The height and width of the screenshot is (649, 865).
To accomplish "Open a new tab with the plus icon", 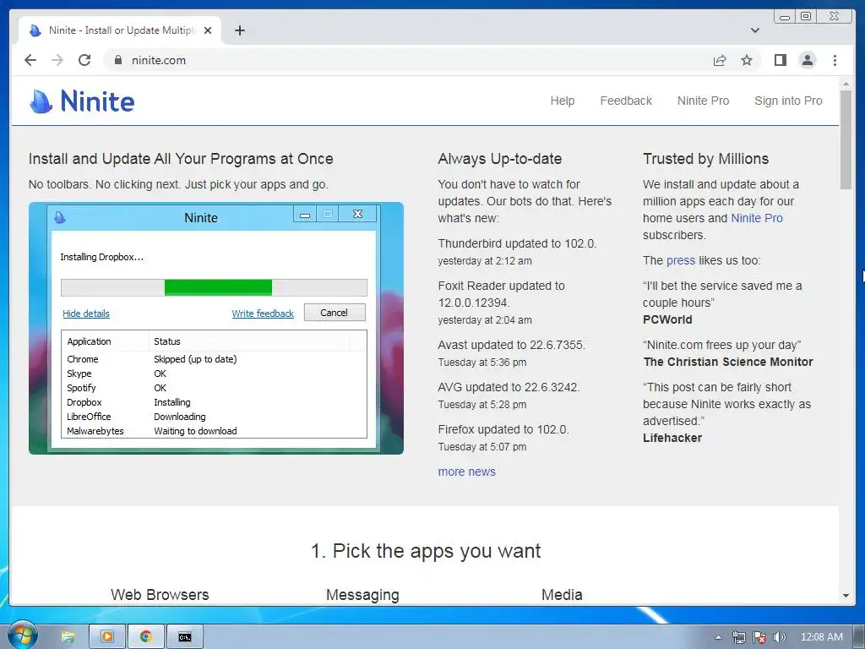I will pyautogui.click(x=239, y=30).
